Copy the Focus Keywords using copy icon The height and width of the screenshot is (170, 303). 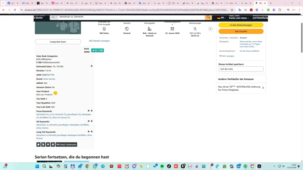pos(88,111)
